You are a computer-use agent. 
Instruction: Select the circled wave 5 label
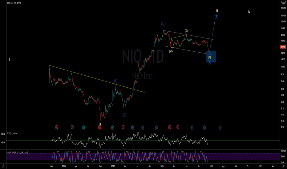click(x=216, y=17)
